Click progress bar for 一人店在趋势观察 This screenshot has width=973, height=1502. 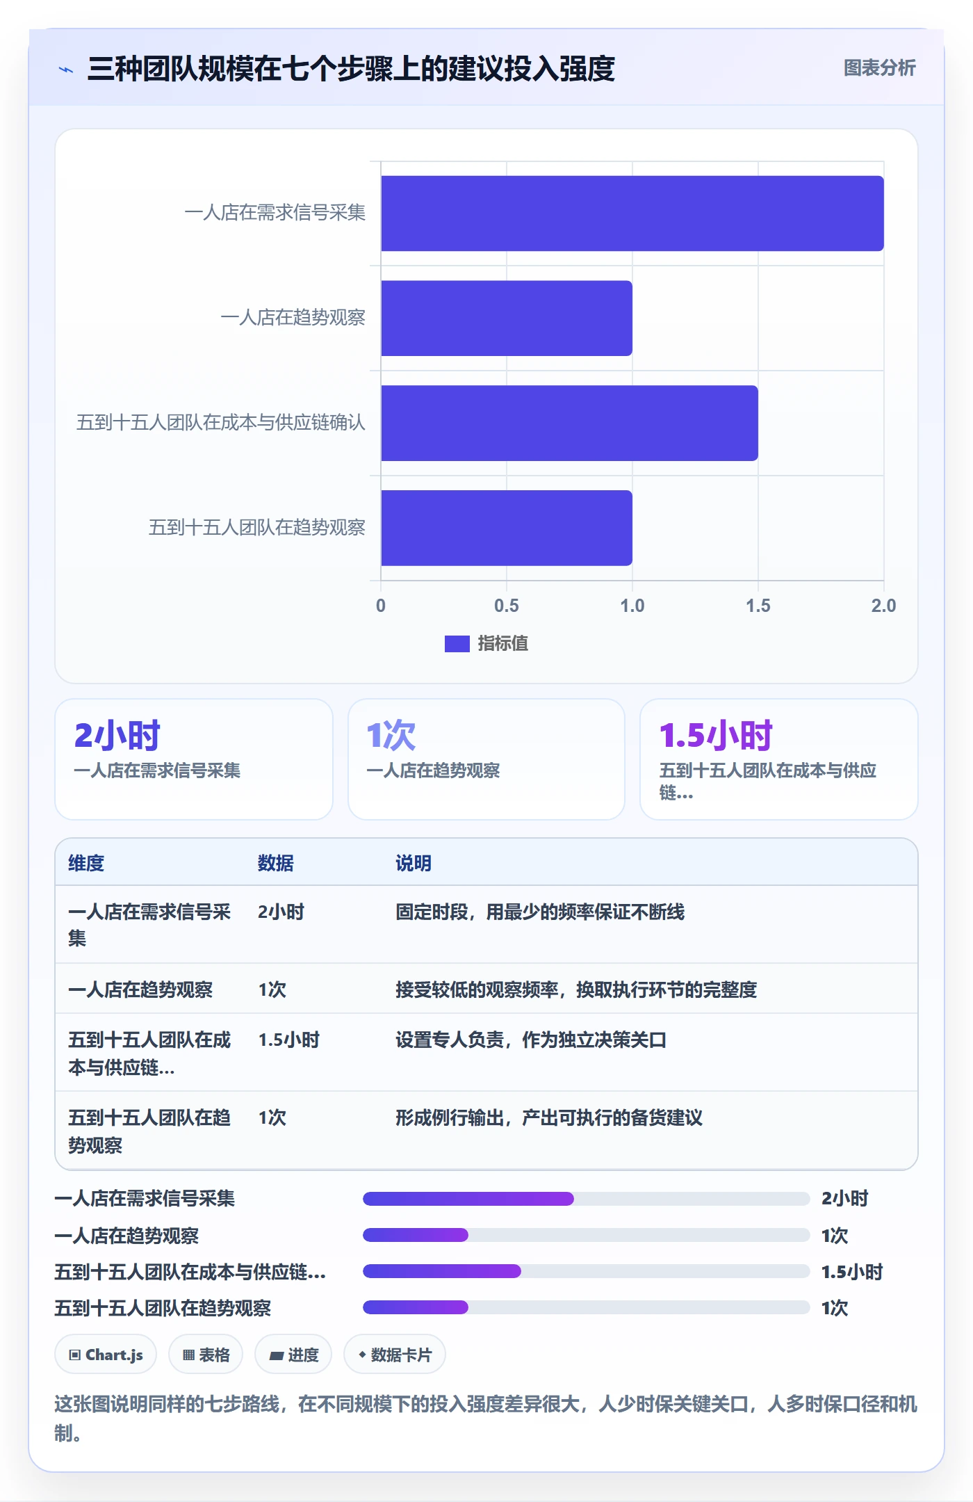(x=587, y=1235)
